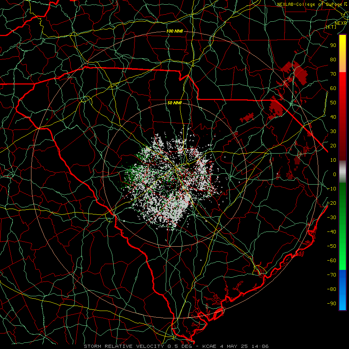
Task: Click the 14:06 timestamp
Action: click(260, 346)
